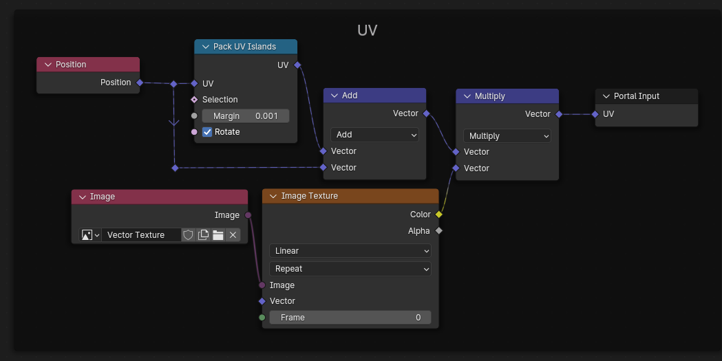Click the Alpha output socket
The width and height of the screenshot is (722, 361).
tap(439, 231)
